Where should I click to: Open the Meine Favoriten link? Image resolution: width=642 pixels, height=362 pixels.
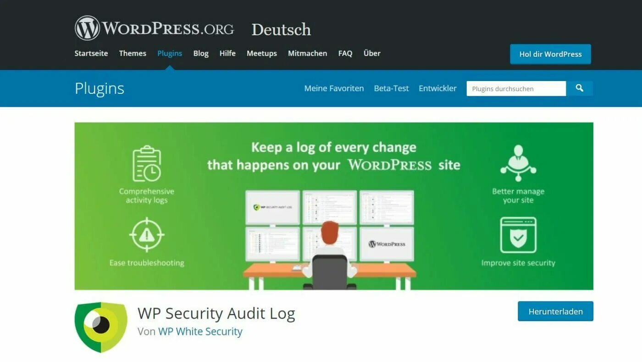point(334,88)
